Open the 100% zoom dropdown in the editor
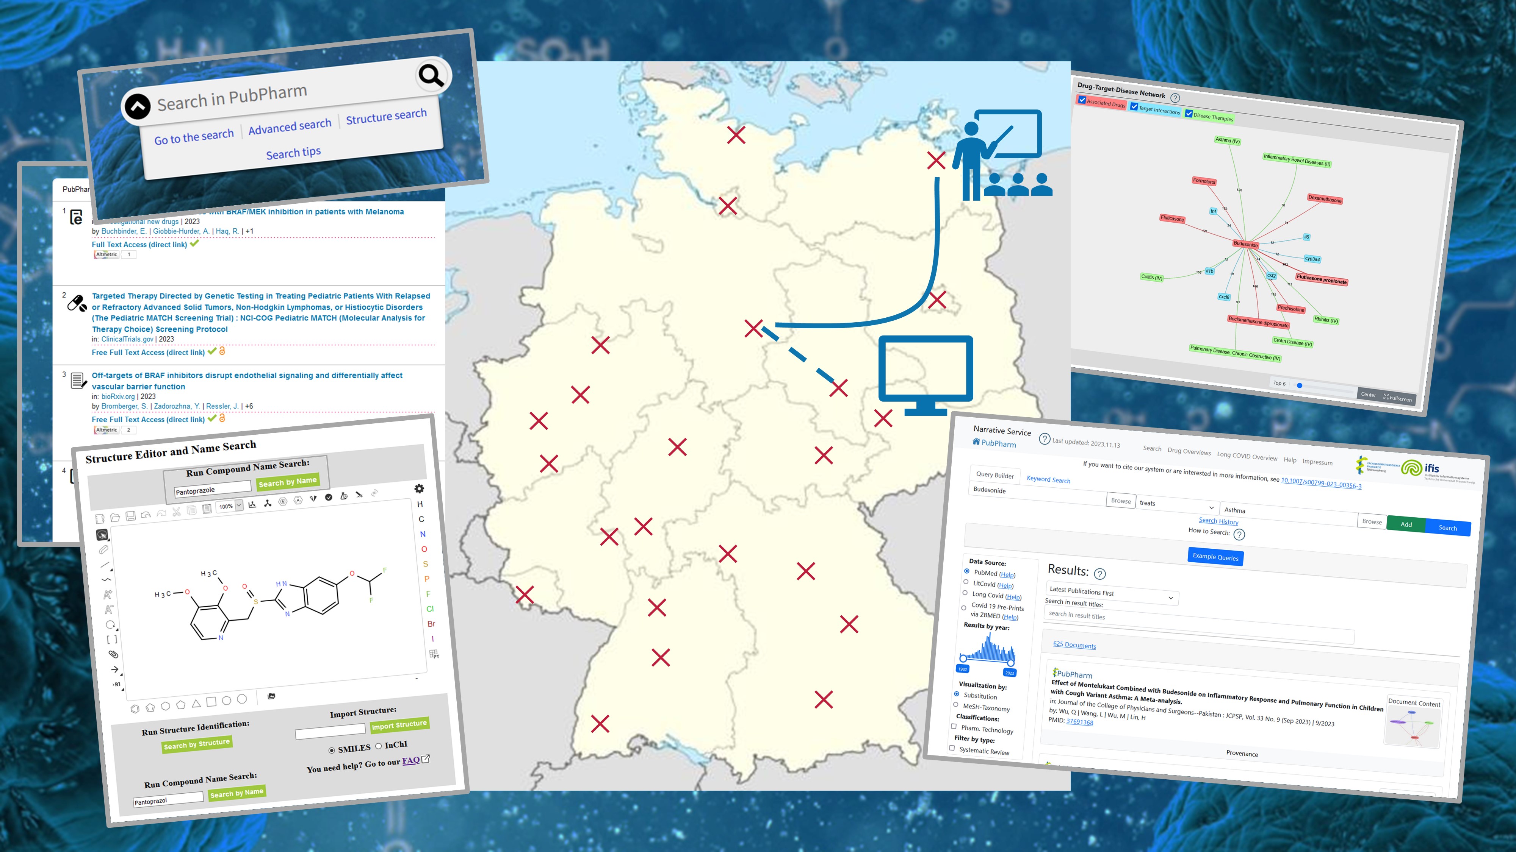This screenshot has width=1516, height=852. point(239,506)
